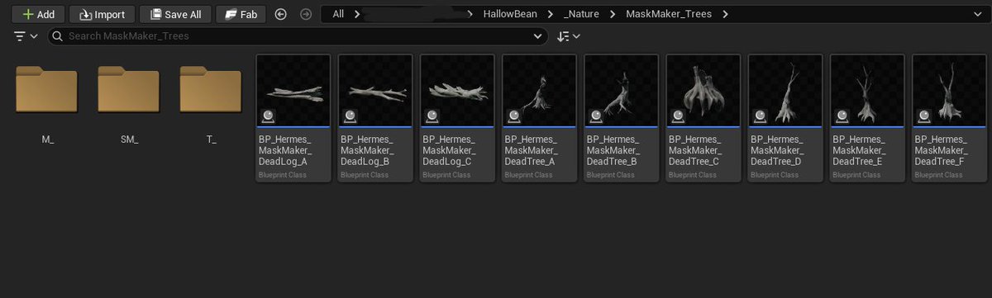Click the M_ folder name label
The height and width of the screenshot is (298, 992).
tap(48, 140)
